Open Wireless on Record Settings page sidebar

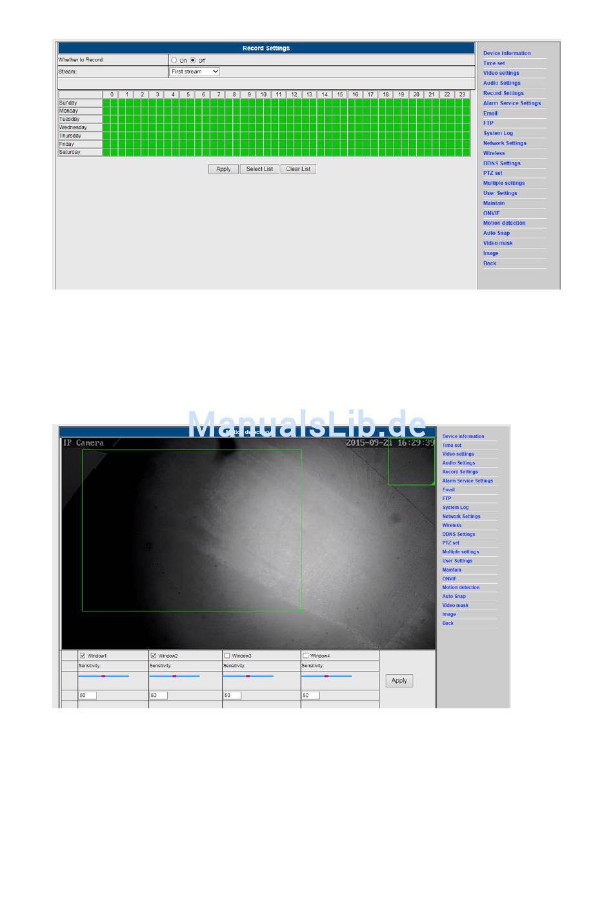point(494,153)
